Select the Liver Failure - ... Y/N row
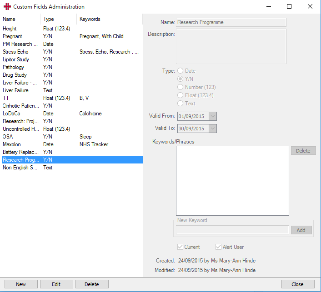The image size is (321, 292). click(72, 83)
